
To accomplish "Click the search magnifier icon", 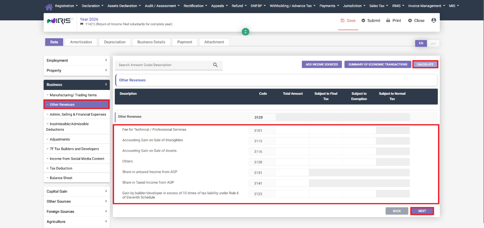I will (x=215, y=65).
